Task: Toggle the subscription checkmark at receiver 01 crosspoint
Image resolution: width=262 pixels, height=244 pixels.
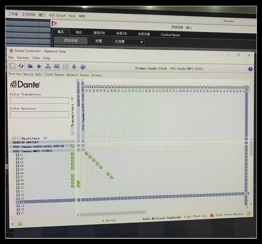Action: (x=86, y=153)
